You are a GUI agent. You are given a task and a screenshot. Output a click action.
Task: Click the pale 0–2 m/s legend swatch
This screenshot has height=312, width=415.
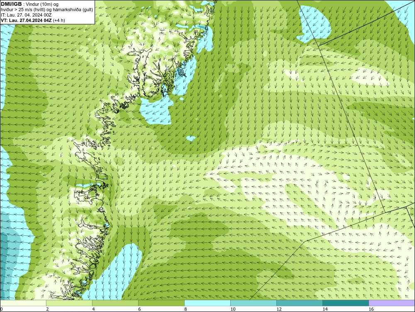tap(23, 303)
